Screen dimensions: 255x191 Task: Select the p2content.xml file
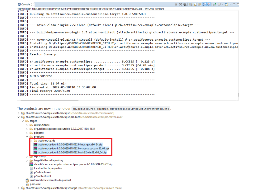tap(42, 176)
